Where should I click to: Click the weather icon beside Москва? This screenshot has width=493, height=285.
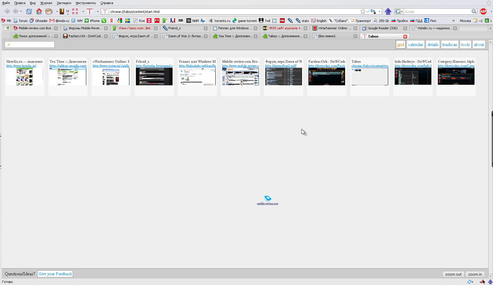[475, 21]
